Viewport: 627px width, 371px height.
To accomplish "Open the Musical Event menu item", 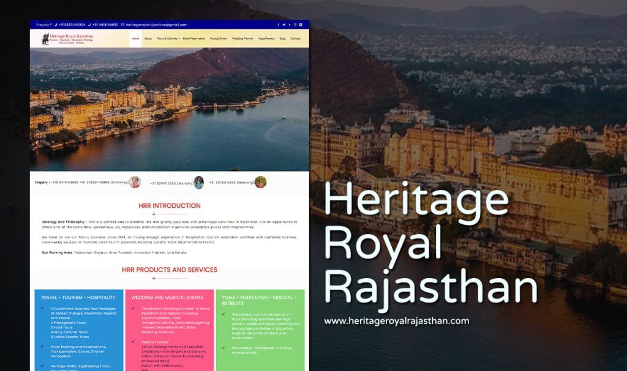I will pyautogui.click(x=219, y=39).
